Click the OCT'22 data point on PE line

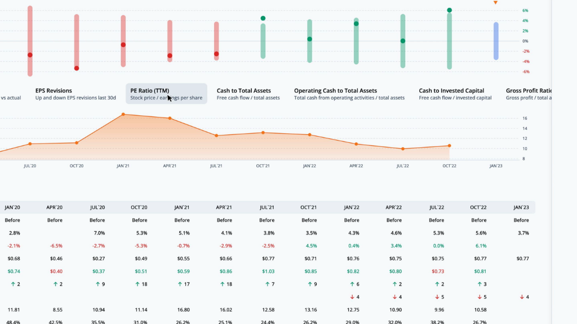(x=449, y=146)
